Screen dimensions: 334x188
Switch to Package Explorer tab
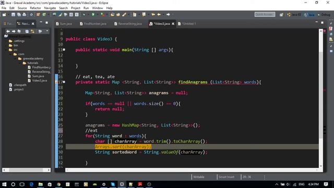pyautogui.click(x=8, y=23)
